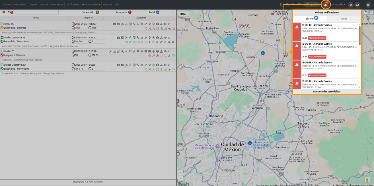Open the settings gear above asset list

click(x=4, y=12)
